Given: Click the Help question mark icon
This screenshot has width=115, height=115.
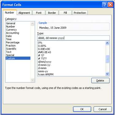Looking at the screenshot, I should [x=105, y=5].
